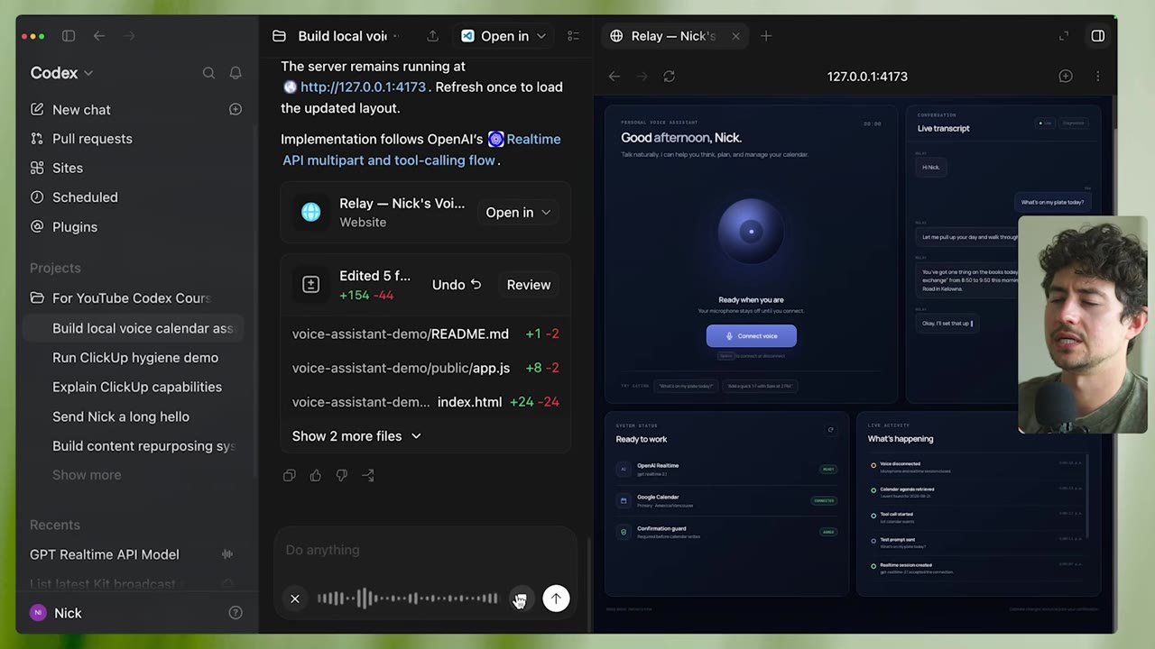Go back using the Codex navigation arrow
This screenshot has width=1155, height=649.
click(x=99, y=36)
